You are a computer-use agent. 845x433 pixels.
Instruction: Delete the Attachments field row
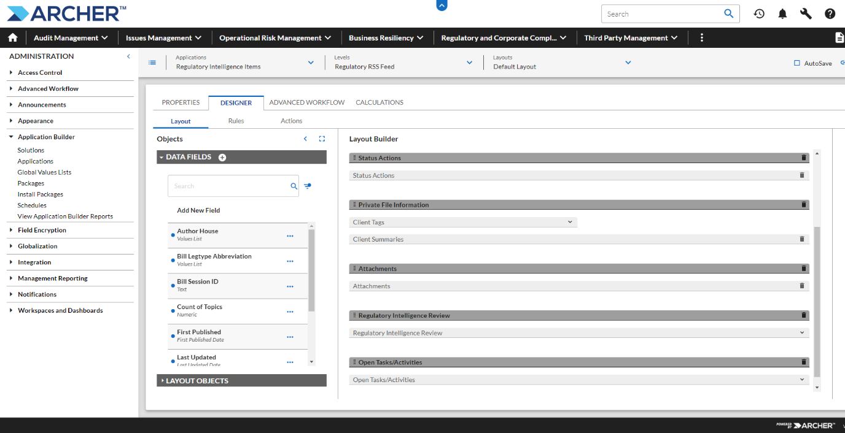coord(801,286)
